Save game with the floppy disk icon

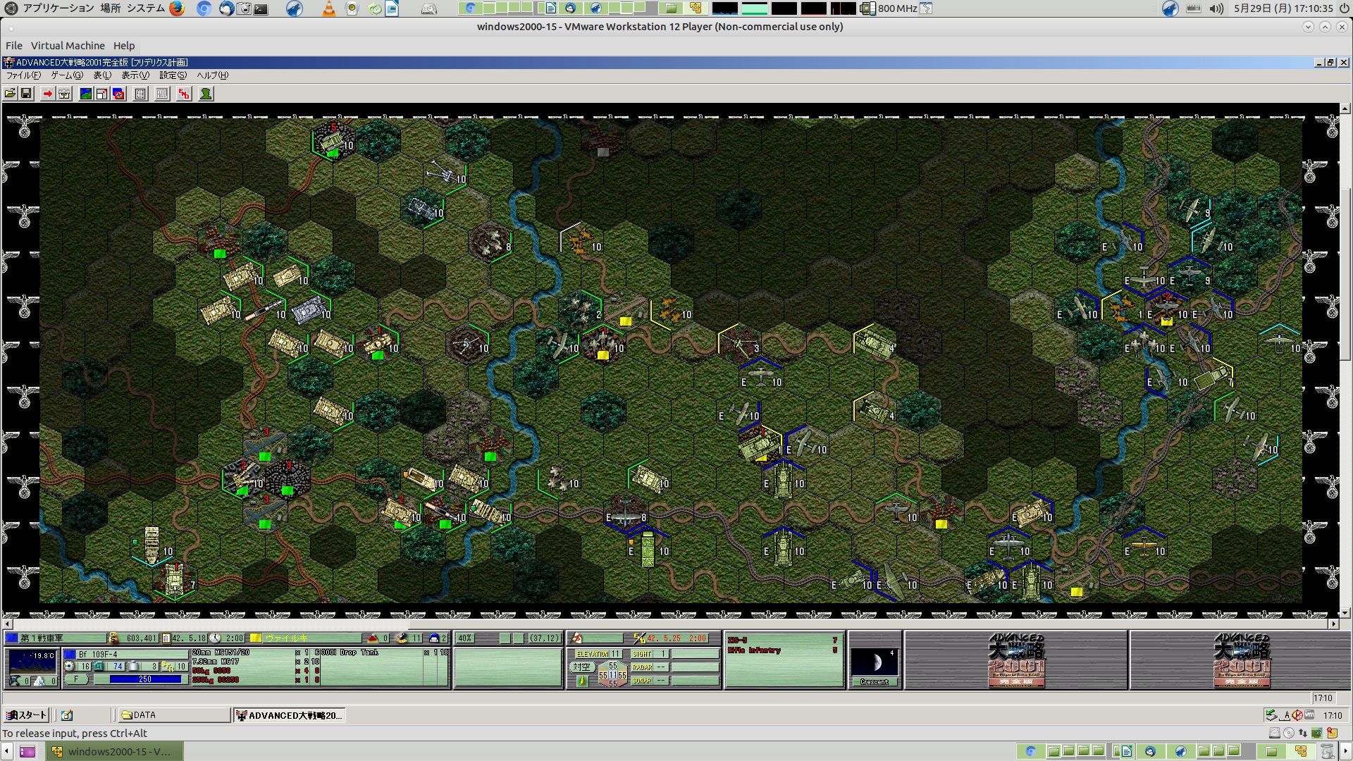click(x=26, y=94)
